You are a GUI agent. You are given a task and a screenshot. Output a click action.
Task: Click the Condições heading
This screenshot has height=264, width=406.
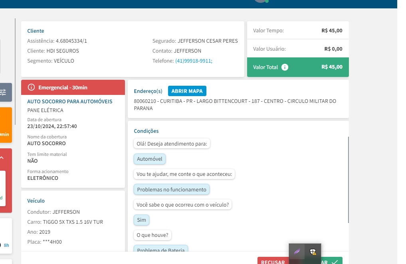[146, 131]
